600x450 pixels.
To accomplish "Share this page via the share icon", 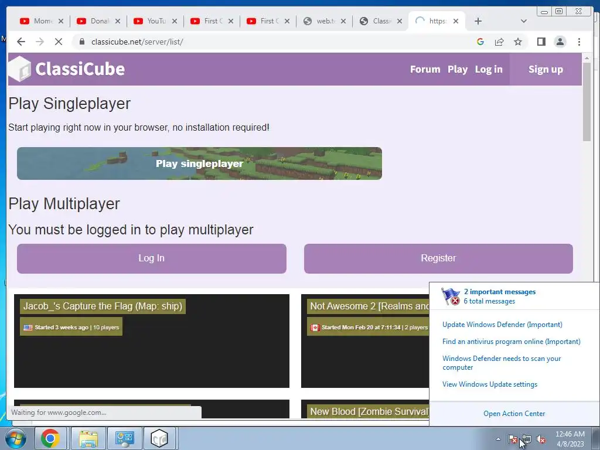I will (499, 42).
